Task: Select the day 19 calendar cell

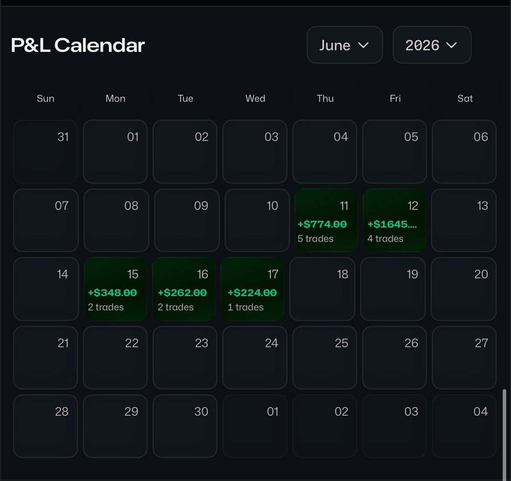Action: 393,289
